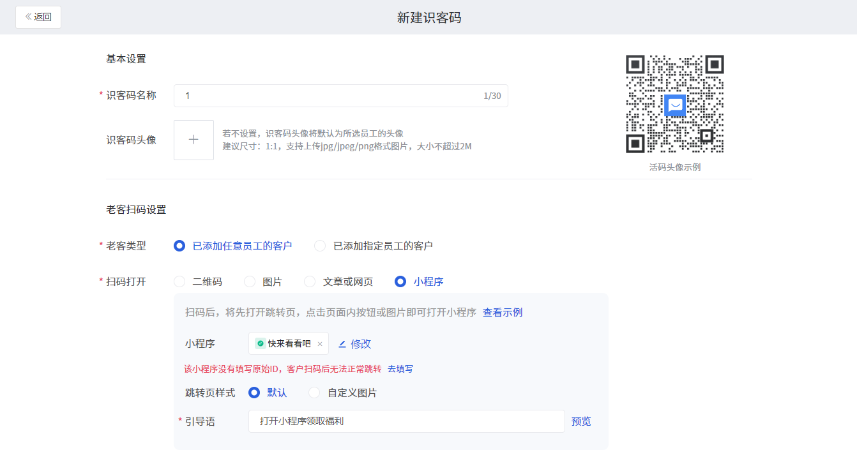Edit the 识客码名称 name input field

pos(341,96)
